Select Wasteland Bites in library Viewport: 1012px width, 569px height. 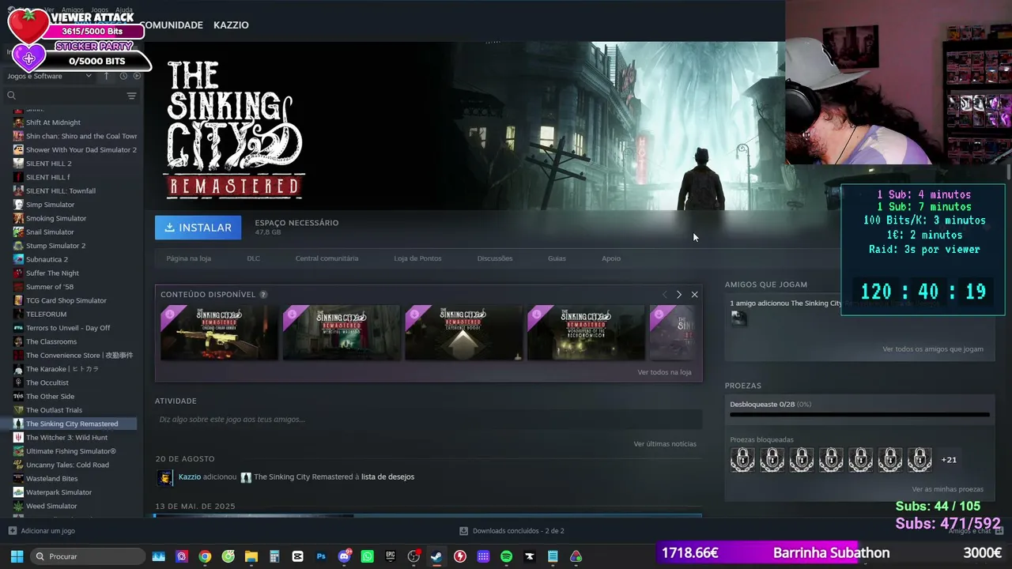[x=51, y=478]
